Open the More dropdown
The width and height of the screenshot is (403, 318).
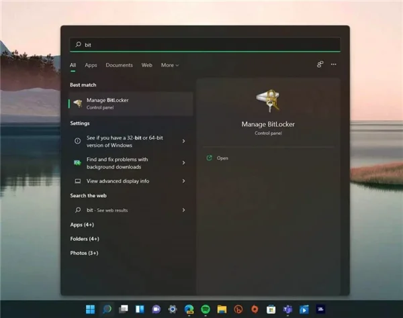[x=170, y=65]
